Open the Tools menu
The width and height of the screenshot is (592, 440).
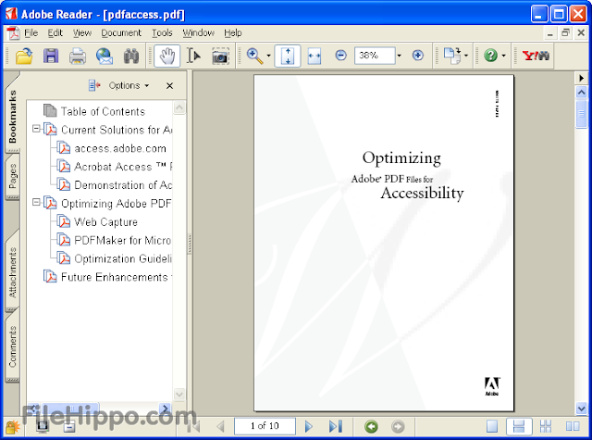[162, 33]
